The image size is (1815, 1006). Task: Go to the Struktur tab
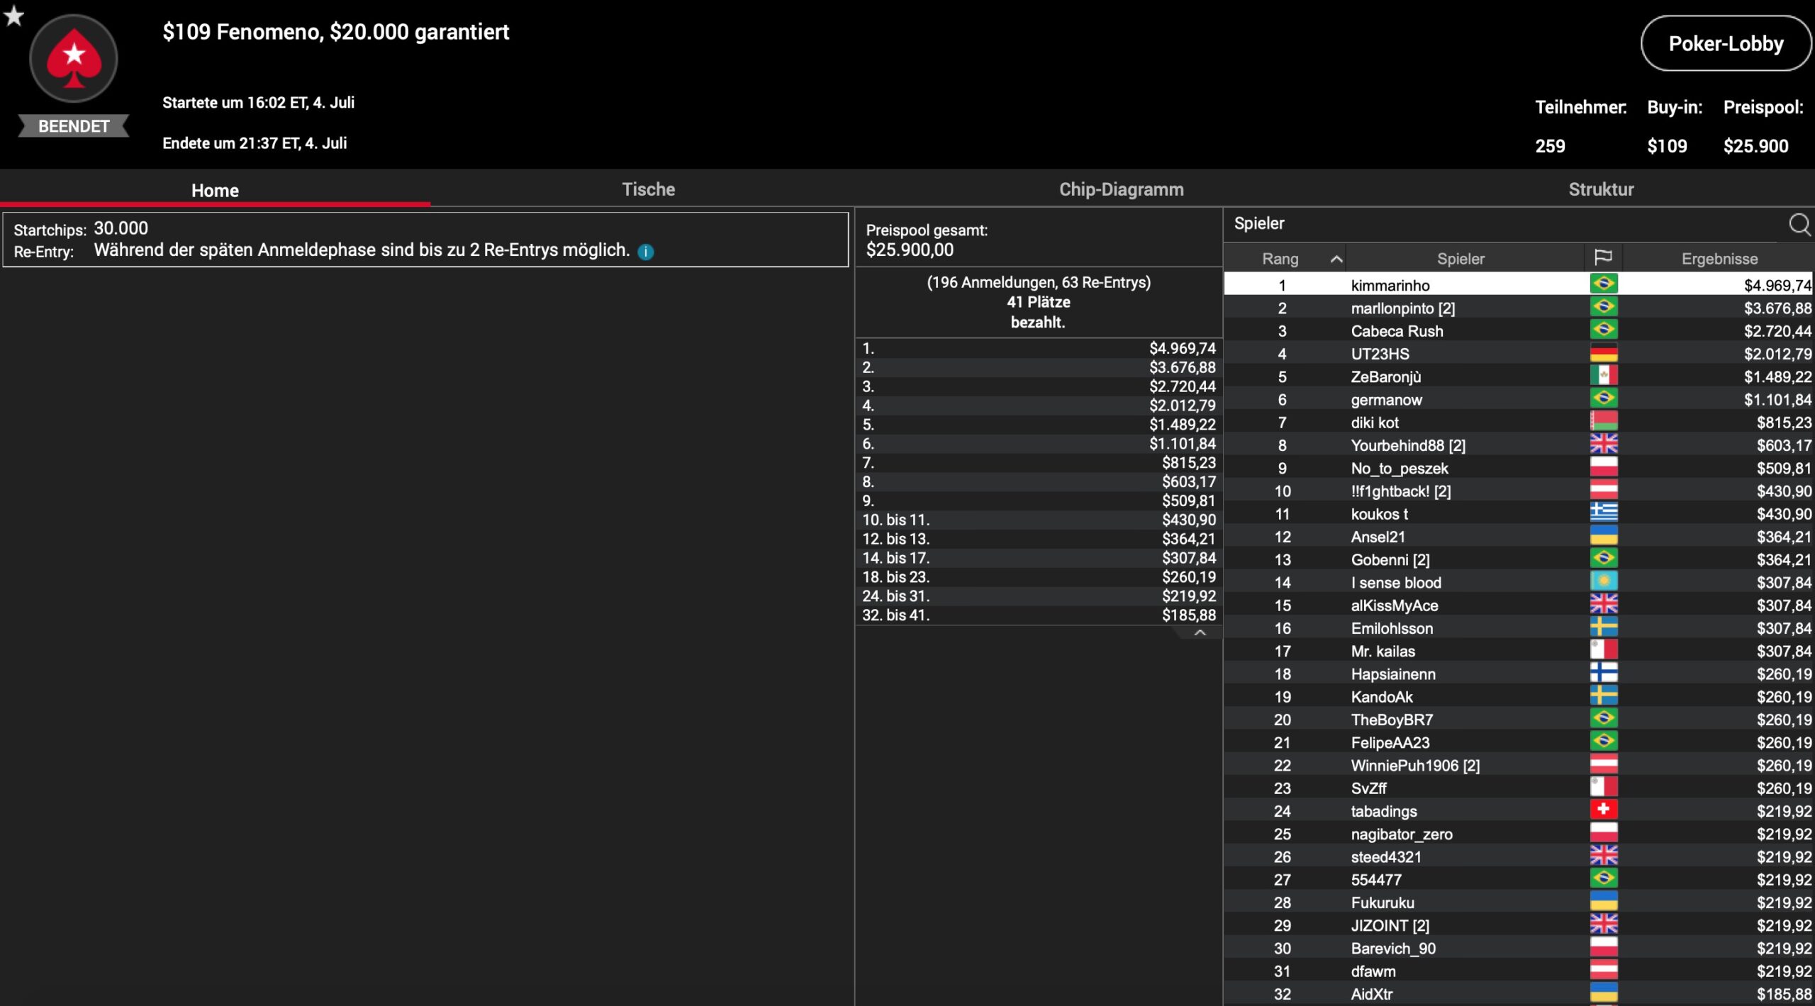click(x=1600, y=189)
